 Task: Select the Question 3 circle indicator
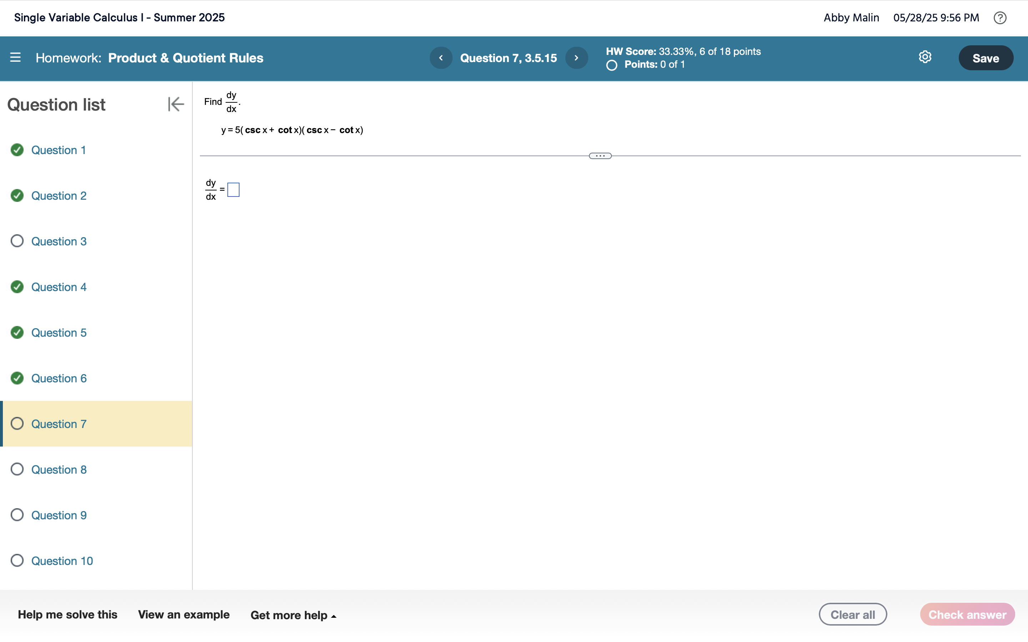pos(17,241)
